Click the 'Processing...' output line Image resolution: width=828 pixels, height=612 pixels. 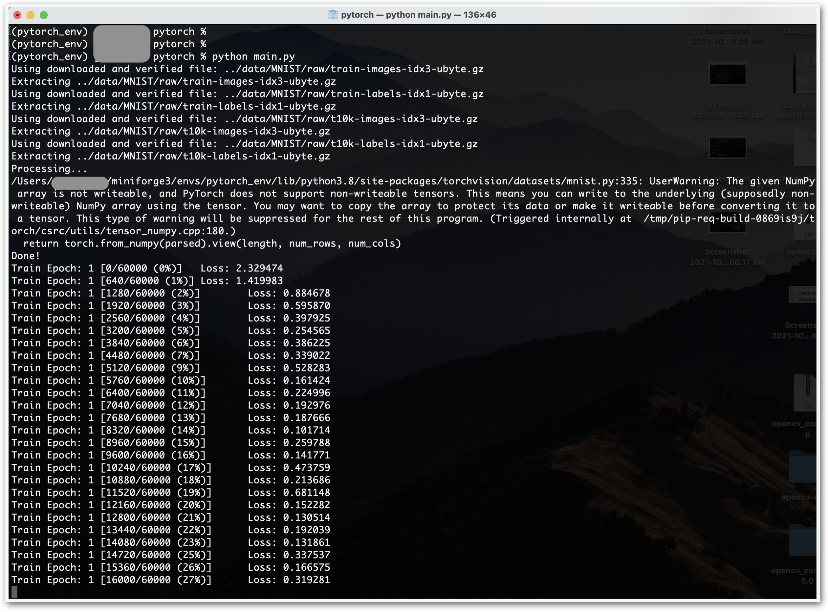(x=49, y=169)
